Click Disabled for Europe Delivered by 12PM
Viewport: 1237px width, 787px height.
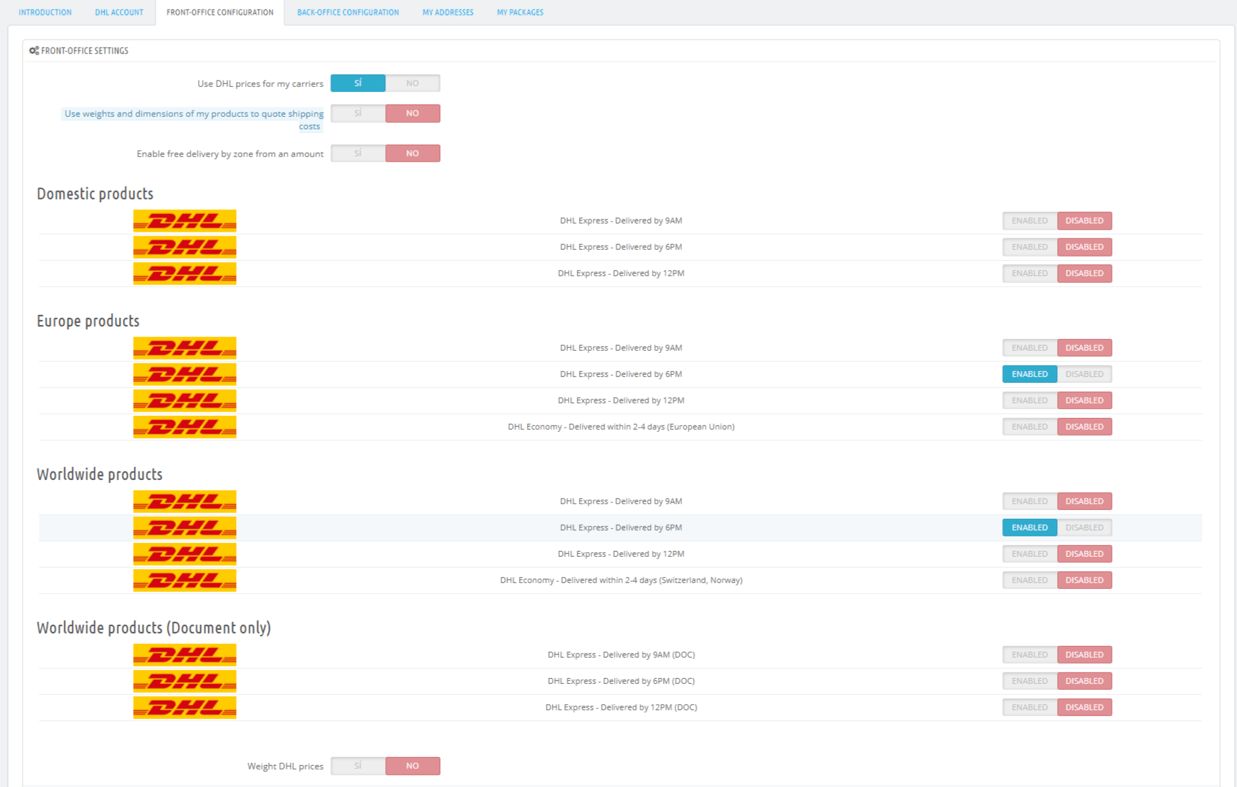pos(1084,400)
